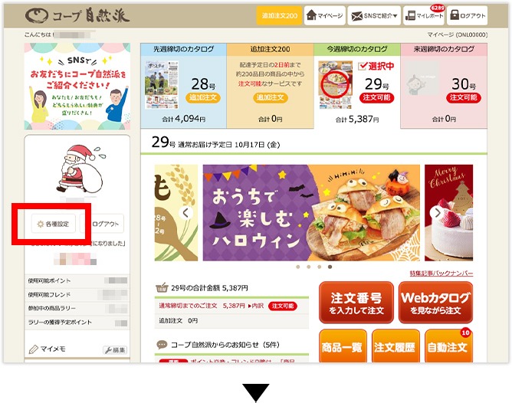Open マイページ home icon button
This screenshot has width=512, height=403.
pyautogui.click(x=324, y=15)
